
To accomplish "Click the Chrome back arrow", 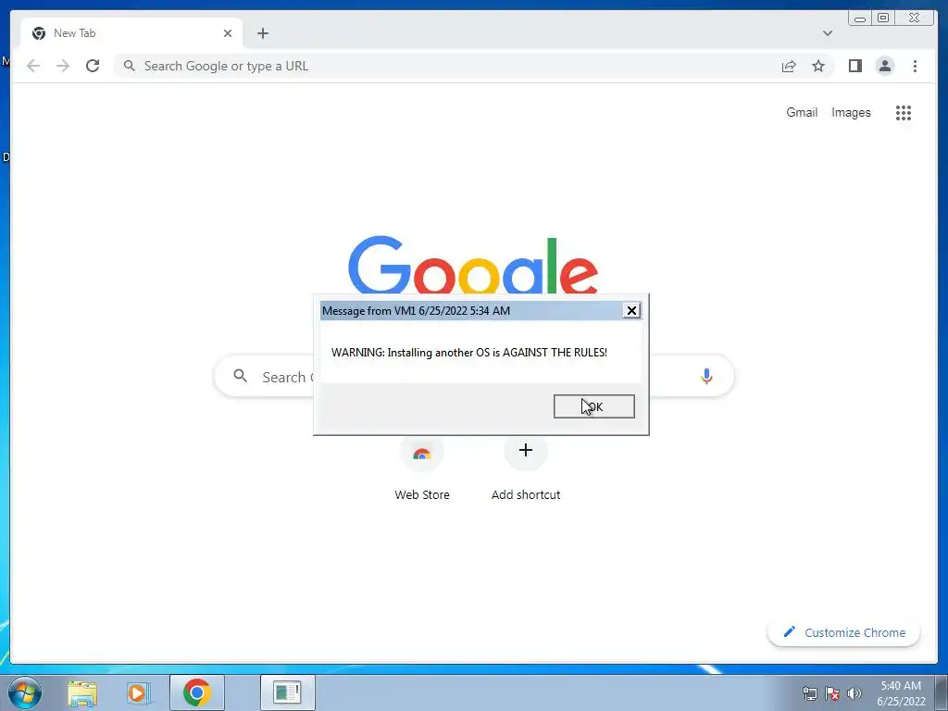I will 33,66.
